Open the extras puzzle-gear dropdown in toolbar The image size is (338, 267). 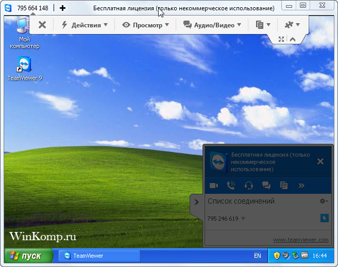tap(292, 25)
